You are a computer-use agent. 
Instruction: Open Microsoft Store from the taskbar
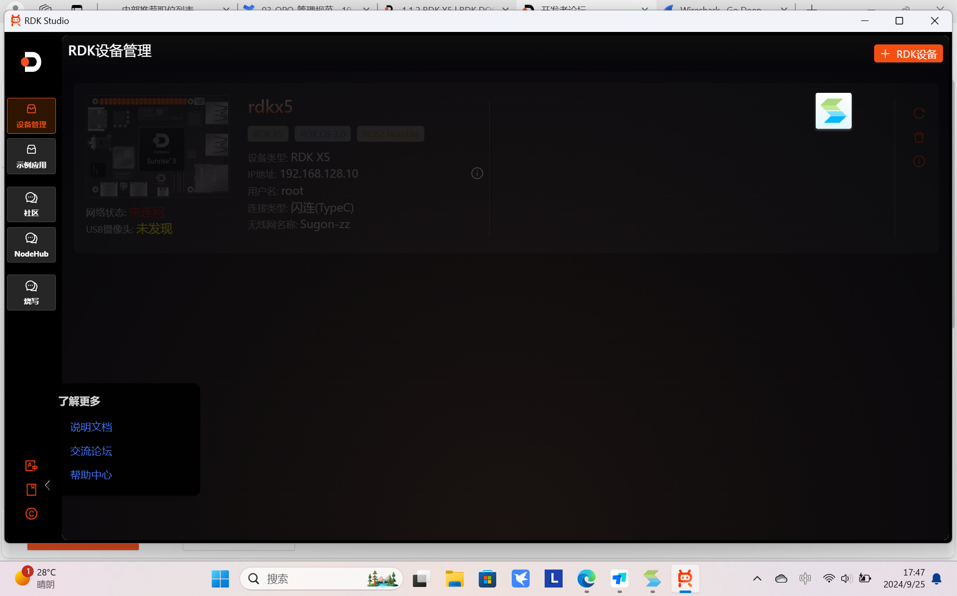[x=487, y=579]
